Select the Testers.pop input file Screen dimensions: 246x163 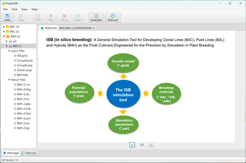pyautogui.click(x=24, y=70)
